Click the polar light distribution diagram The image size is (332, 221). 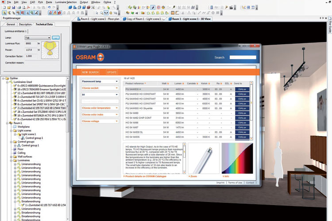[50, 50]
